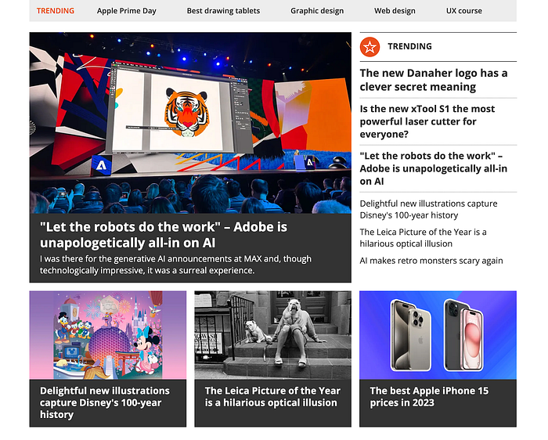
Task: Open 'AI makes retro monsters scary again'
Action: click(431, 261)
